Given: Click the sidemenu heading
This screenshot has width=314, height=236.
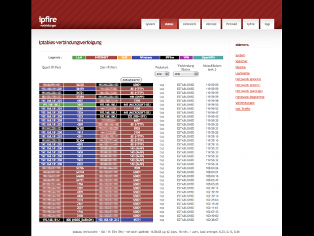Looking at the screenshot, I should pyautogui.click(x=242, y=45).
